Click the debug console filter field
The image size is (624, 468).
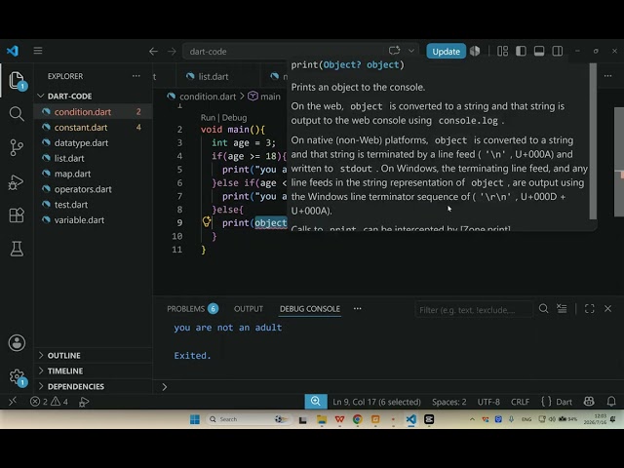coord(474,310)
